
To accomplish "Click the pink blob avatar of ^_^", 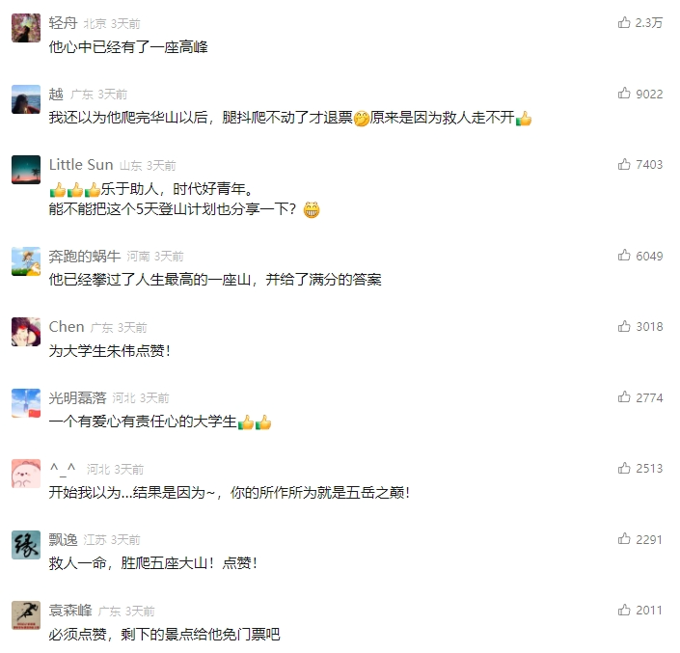I will (x=26, y=474).
